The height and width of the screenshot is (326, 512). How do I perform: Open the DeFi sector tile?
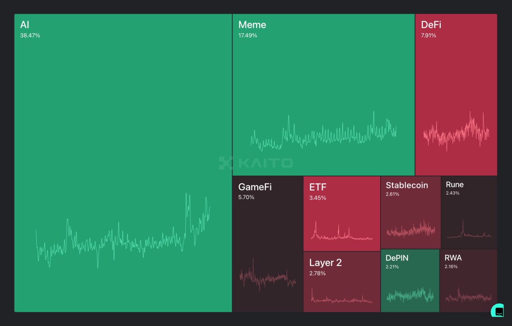point(456,77)
